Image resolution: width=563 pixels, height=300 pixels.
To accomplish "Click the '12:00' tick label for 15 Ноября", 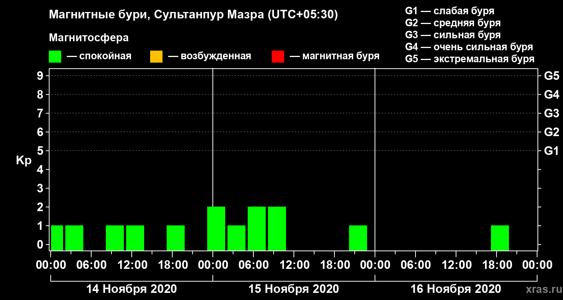I will pos(294,265).
